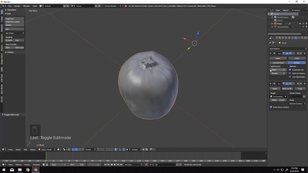Click the Data Layout button
This screenshot has width=308, height=173.
[19, 48]
